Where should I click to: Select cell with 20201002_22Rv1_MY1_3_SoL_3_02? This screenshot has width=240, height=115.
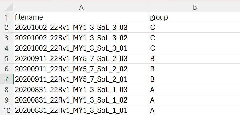click(x=81, y=38)
